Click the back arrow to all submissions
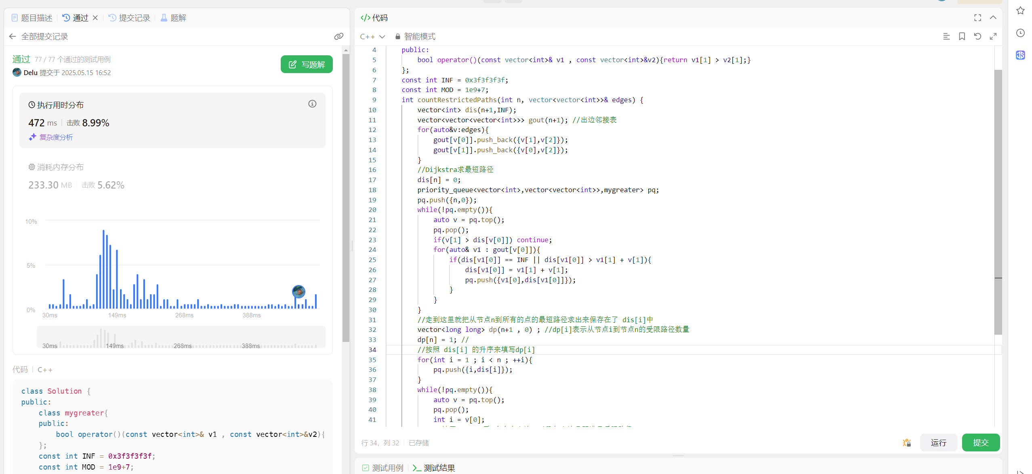Screen dimensions: 1032x474 (13, 36)
